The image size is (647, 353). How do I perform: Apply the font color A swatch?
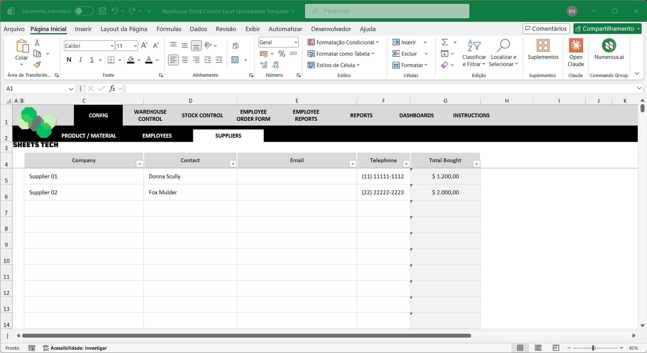point(149,60)
